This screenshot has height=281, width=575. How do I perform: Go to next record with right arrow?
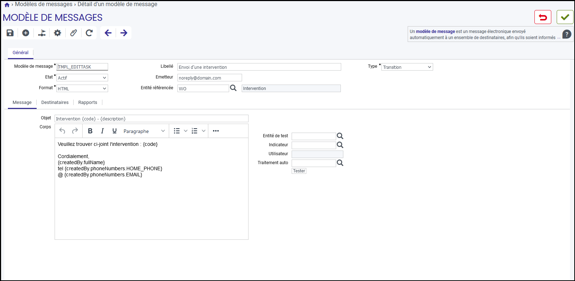pos(124,33)
